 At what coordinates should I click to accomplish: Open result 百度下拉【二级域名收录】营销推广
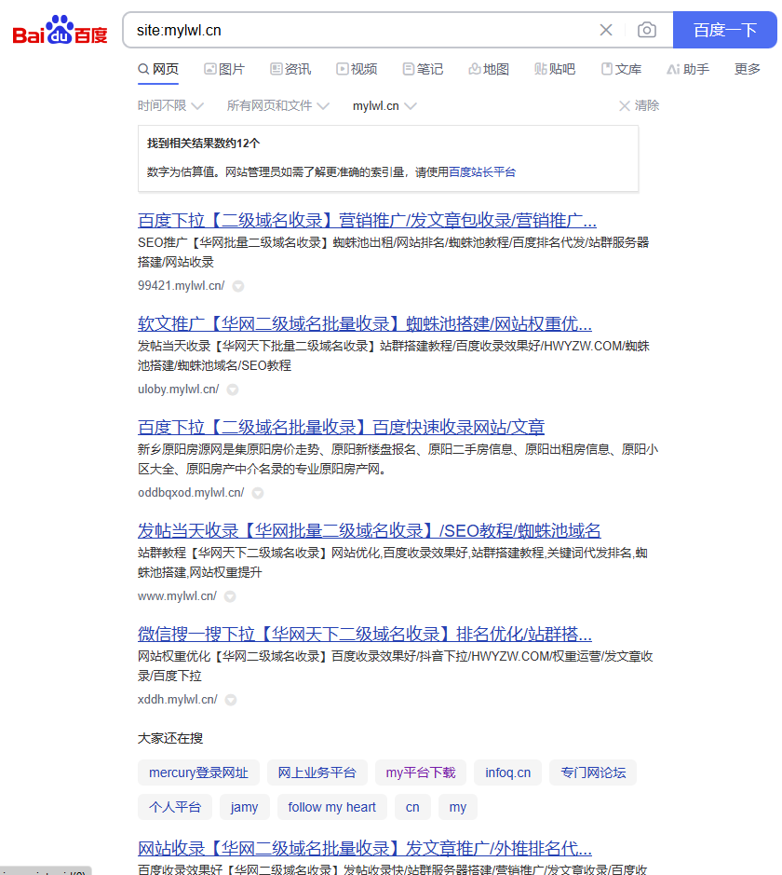click(x=367, y=221)
